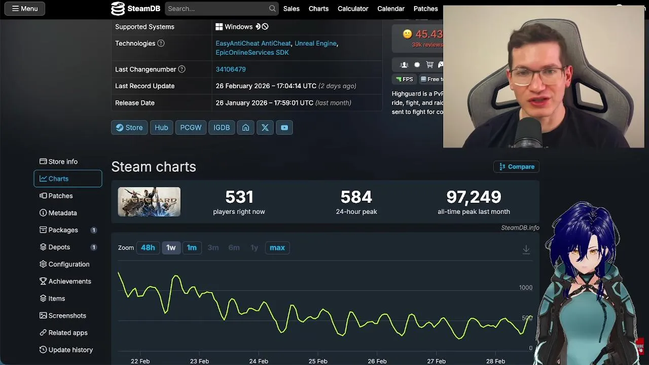Open the Sales page
649x365 pixels.
(291, 9)
